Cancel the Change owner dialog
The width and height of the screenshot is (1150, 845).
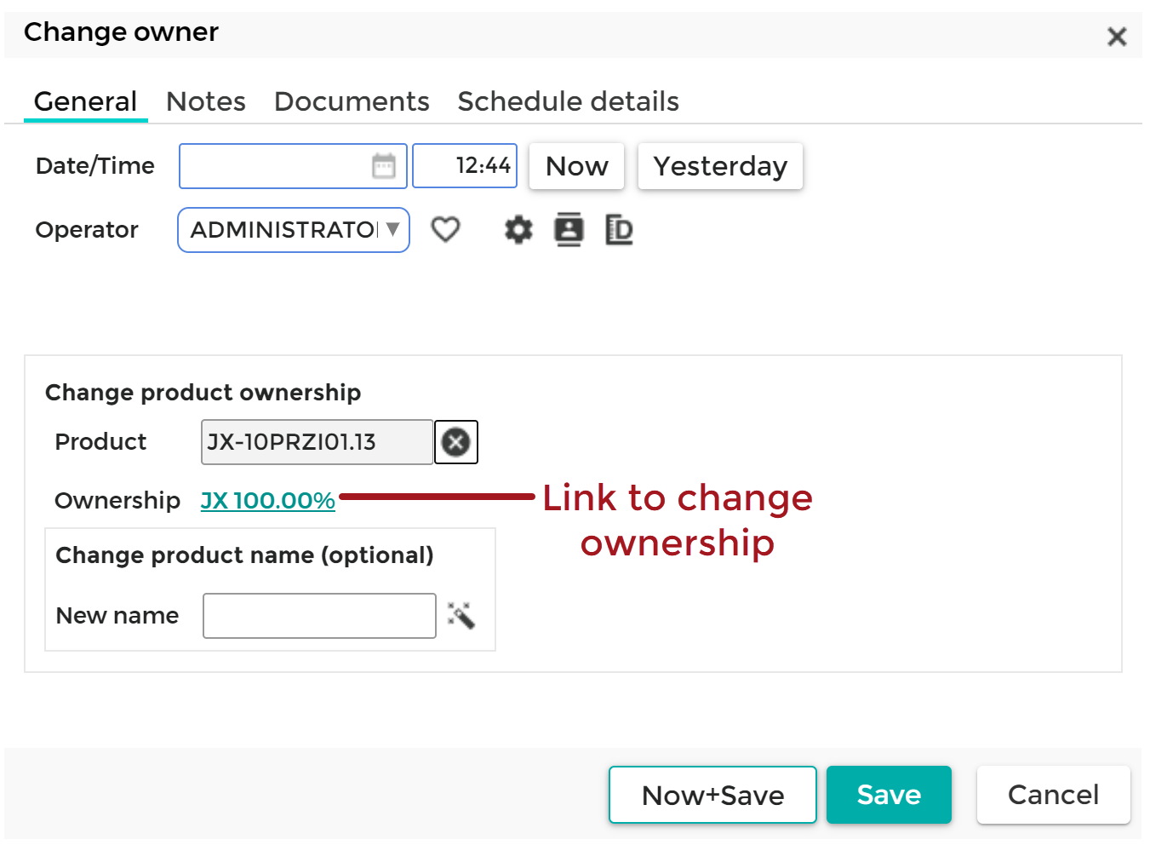(x=1053, y=794)
